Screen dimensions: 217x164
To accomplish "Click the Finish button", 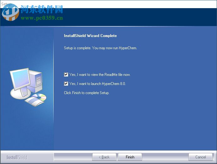I will (x=130, y=157).
